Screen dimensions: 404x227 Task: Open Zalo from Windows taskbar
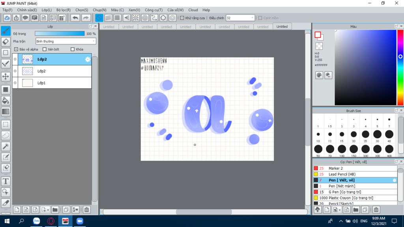pyautogui.click(x=37, y=221)
